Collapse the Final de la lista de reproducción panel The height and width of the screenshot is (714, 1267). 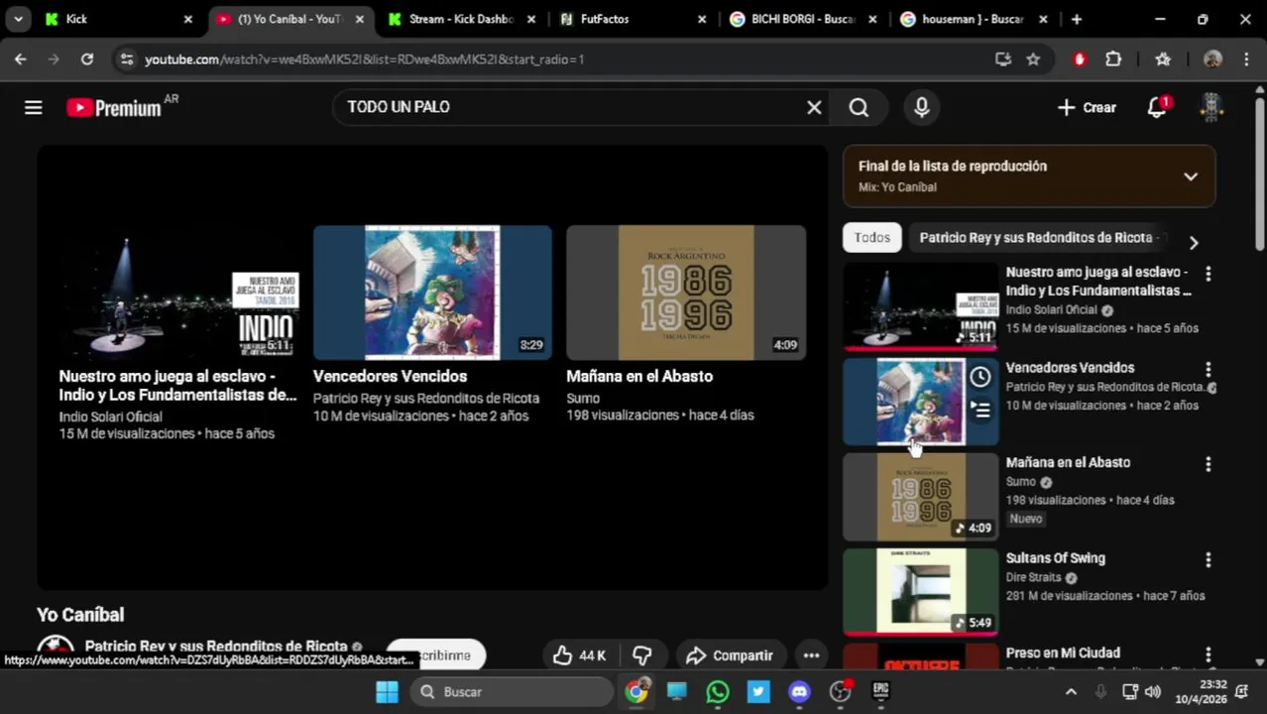click(1191, 177)
